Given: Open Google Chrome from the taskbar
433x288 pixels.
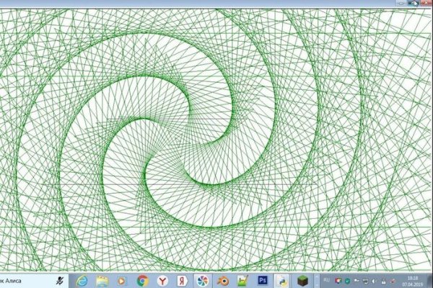Looking at the screenshot, I should click(x=143, y=279).
